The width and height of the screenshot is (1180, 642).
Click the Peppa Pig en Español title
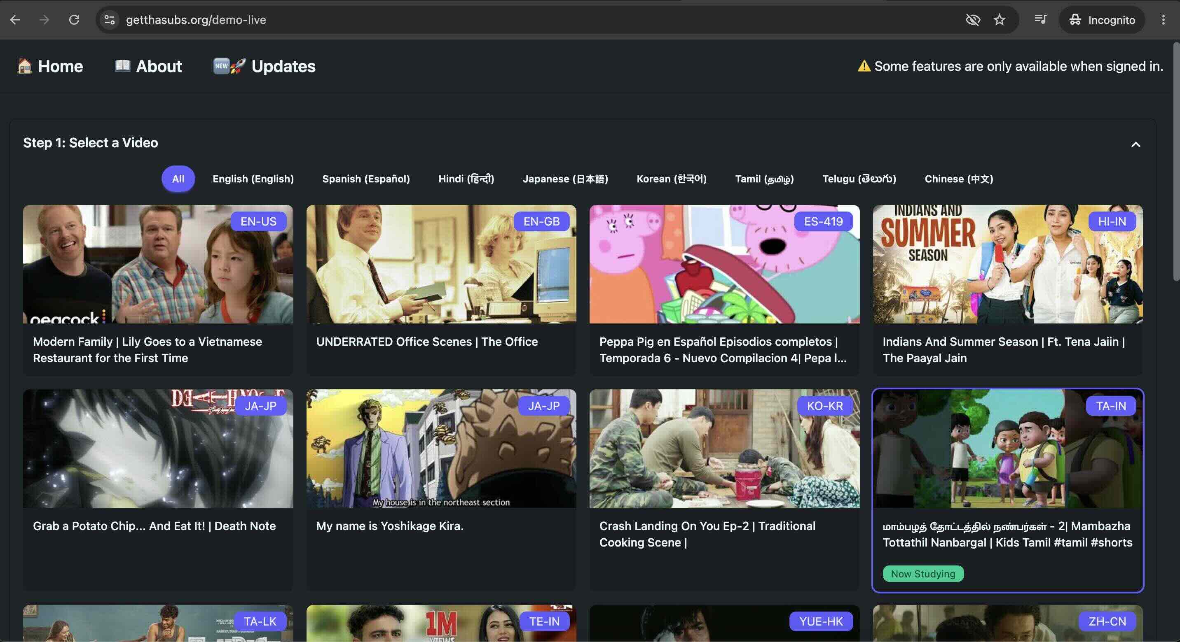click(723, 350)
